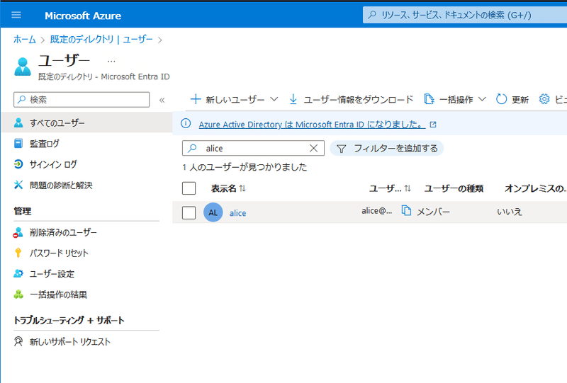This screenshot has width=567, height=383.
Task: Go to the ホーム breadcrumb
Action: [25, 40]
